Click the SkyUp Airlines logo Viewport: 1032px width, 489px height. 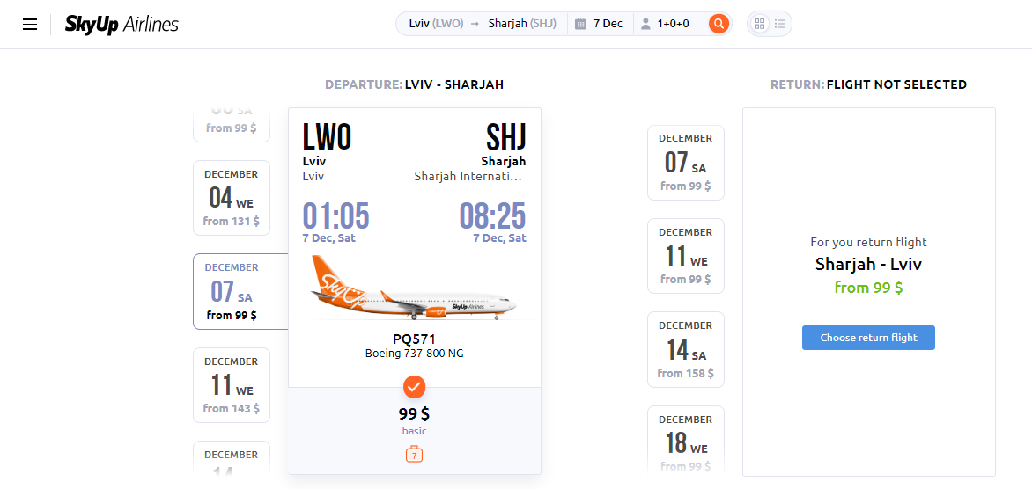point(122,25)
